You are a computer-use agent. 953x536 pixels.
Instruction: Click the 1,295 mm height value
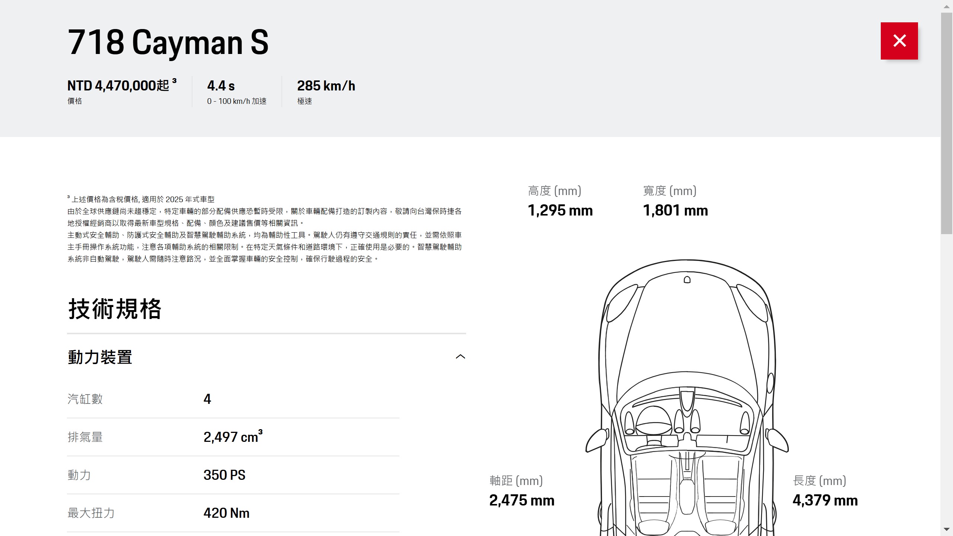pos(560,210)
